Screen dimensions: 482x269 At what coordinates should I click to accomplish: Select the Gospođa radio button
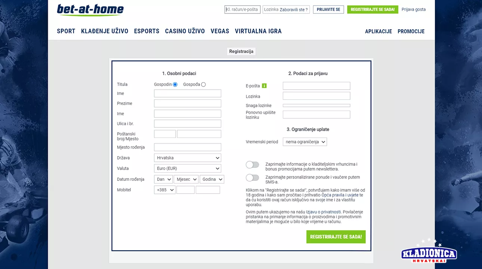click(203, 84)
